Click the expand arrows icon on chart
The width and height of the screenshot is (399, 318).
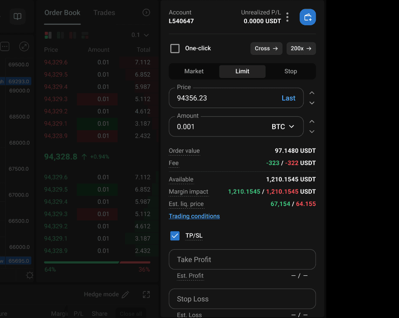click(x=24, y=46)
